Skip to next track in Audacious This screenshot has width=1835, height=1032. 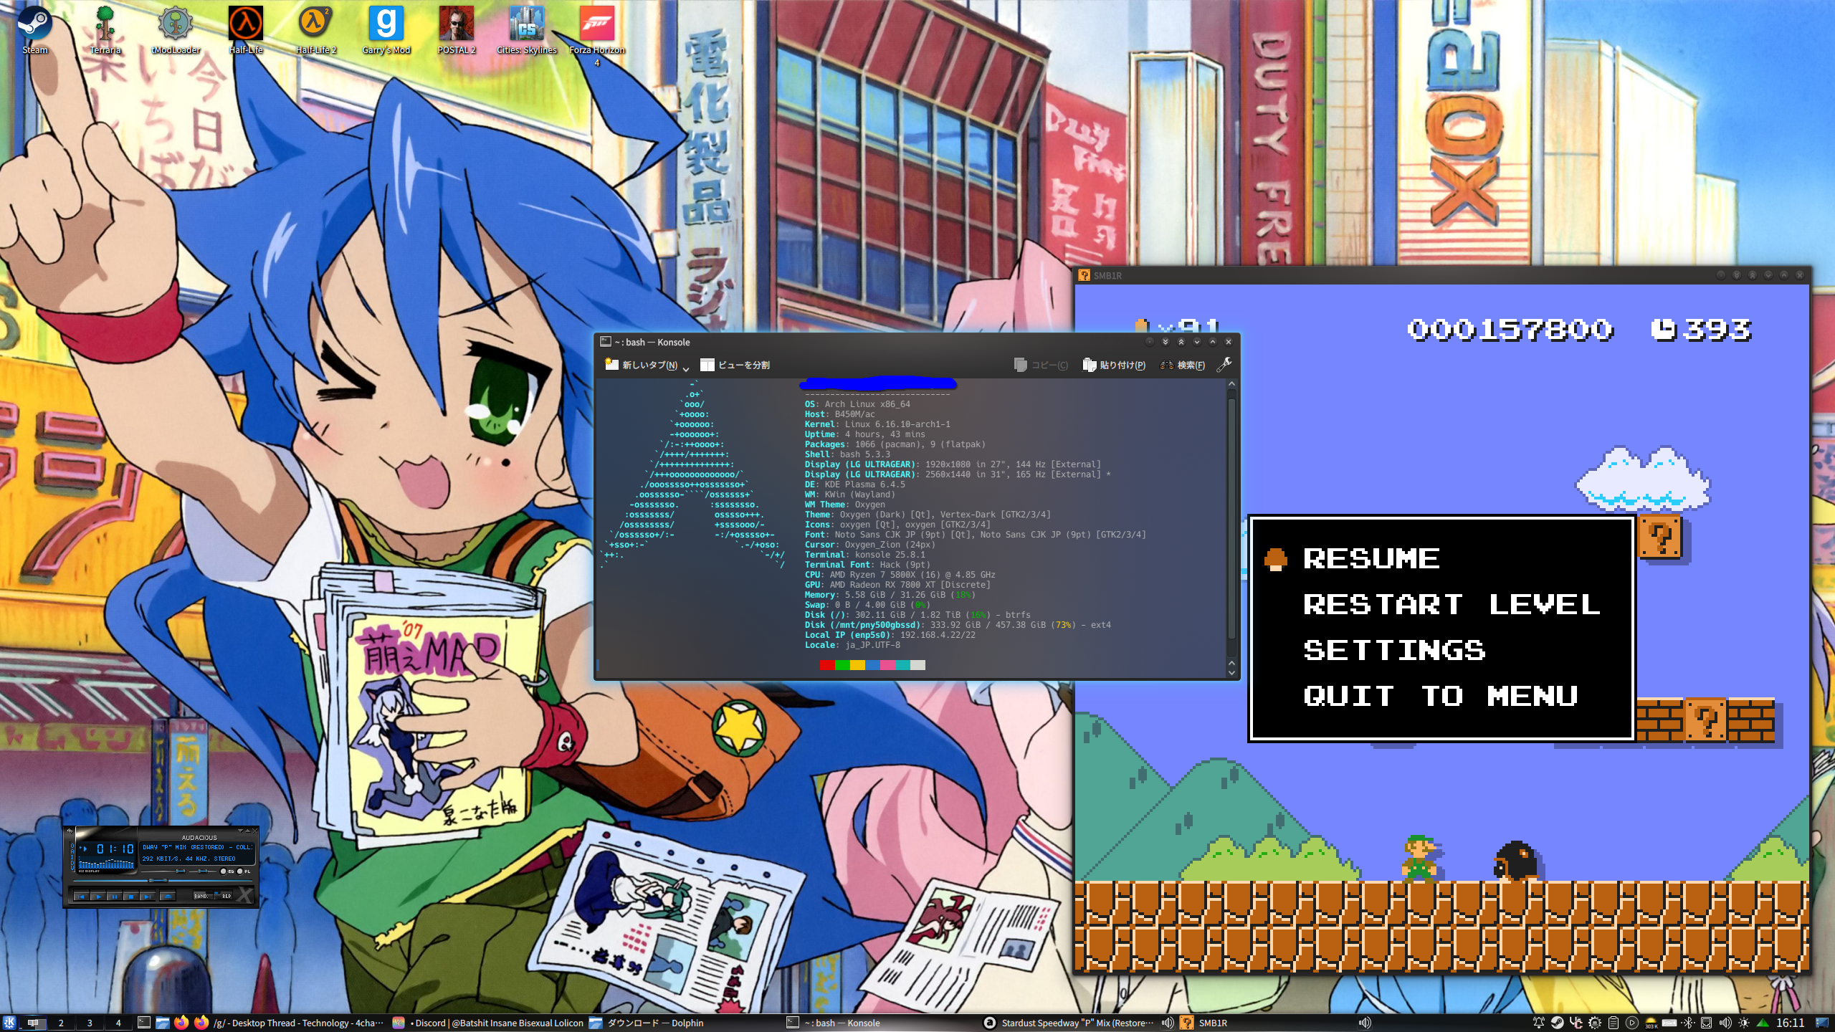148,897
